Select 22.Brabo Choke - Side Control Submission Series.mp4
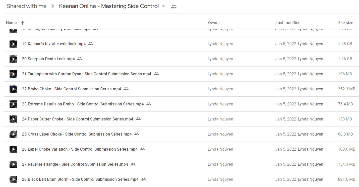This screenshot has height=187, width=359. pyautogui.click(x=71, y=89)
